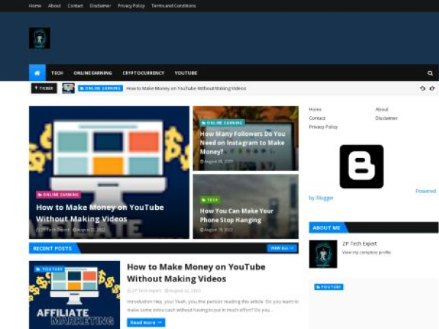
Task: Open Privacy Policy link in top bar
Action: click(131, 6)
